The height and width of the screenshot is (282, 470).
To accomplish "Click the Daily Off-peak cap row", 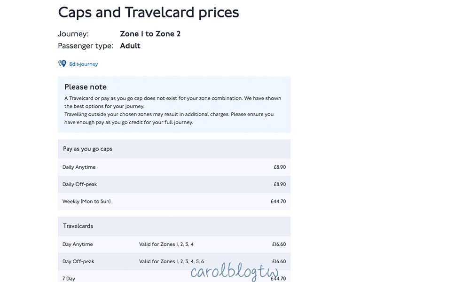I will click(x=174, y=184).
